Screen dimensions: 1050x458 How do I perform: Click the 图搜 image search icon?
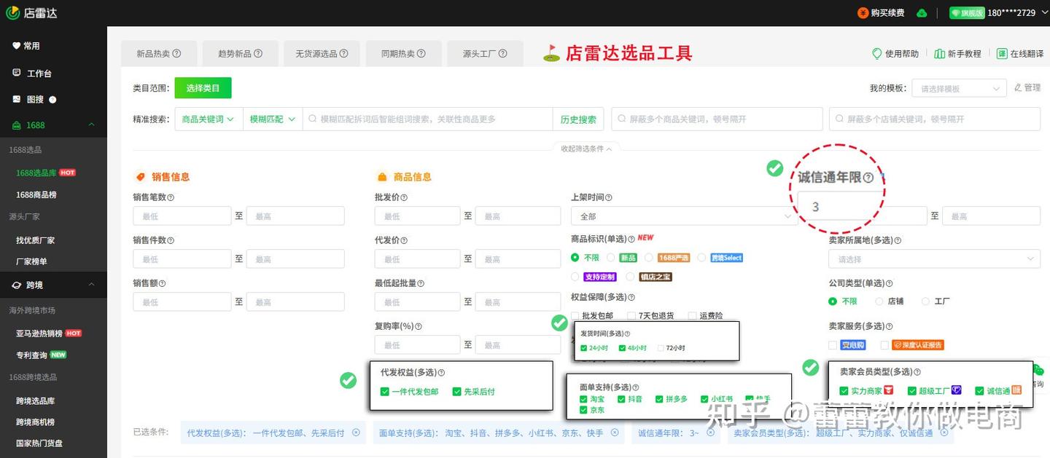17,99
